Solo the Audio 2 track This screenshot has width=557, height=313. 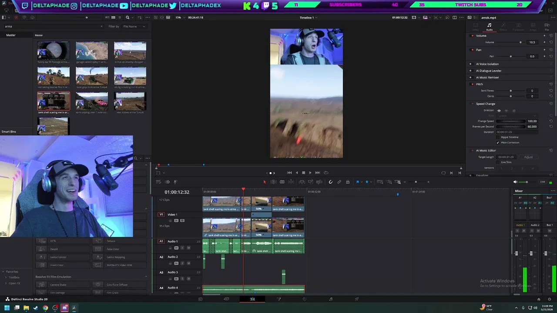[182, 263]
